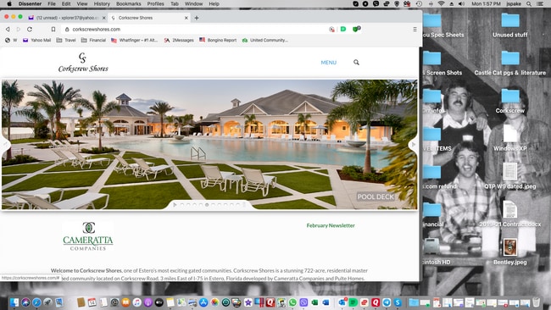The image size is (551, 310).
Task: Open the Camerrata Companies logo
Action: (x=88, y=236)
